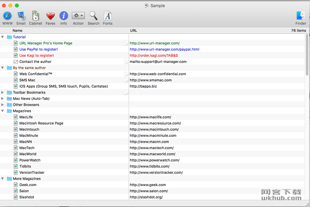The width and height of the screenshot is (310, 207).
Task: Click the bookmark icon beside MacLife
Action: (15, 117)
